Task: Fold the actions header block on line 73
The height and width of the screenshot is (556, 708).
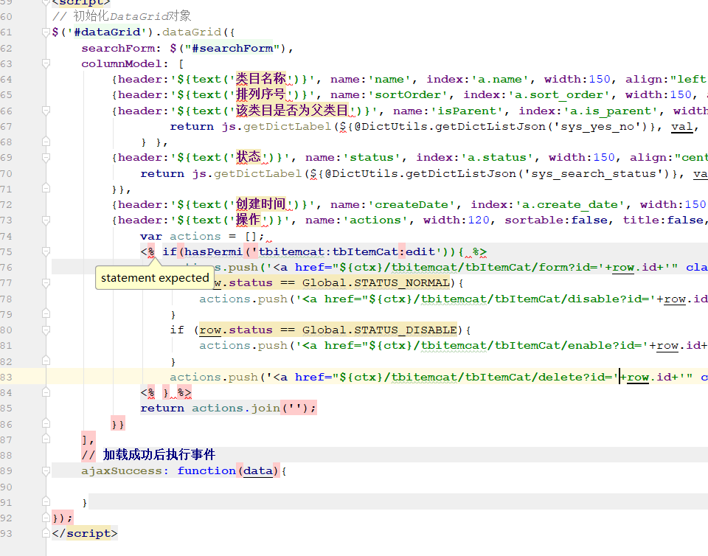Action: [x=46, y=220]
